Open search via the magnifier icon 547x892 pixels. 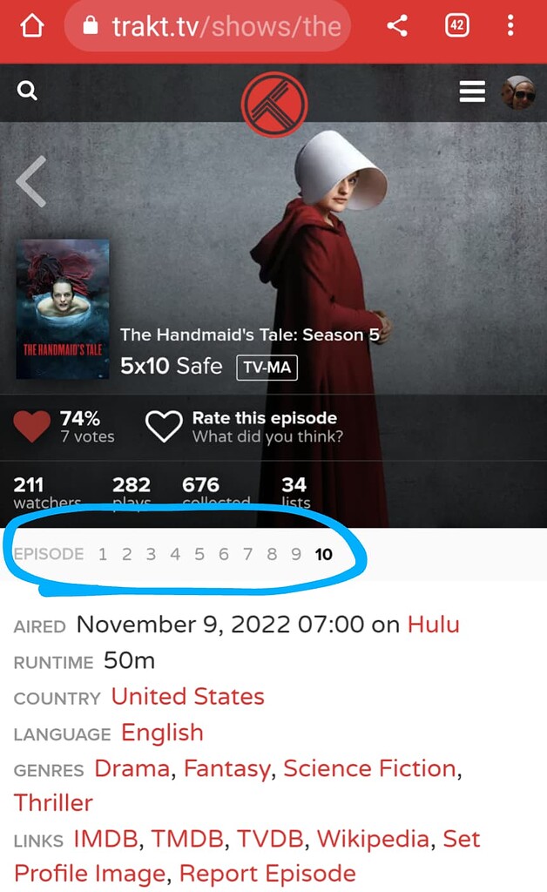(27, 91)
